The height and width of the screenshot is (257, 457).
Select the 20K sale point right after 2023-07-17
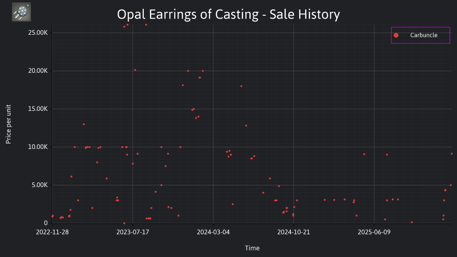point(135,70)
